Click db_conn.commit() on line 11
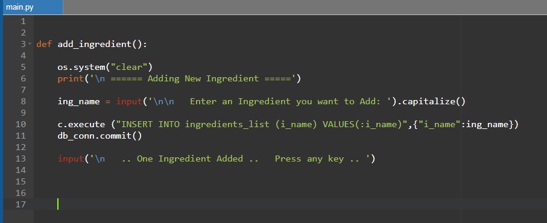The image size is (547, 223). point(100,136)
